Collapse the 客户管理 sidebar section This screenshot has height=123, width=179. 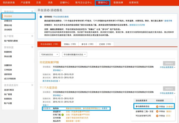(32, 36)
